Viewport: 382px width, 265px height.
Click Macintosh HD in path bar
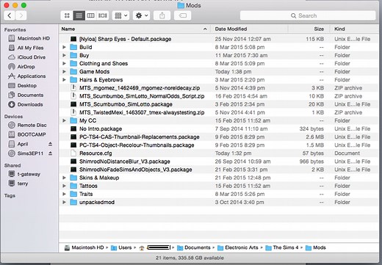84,247
